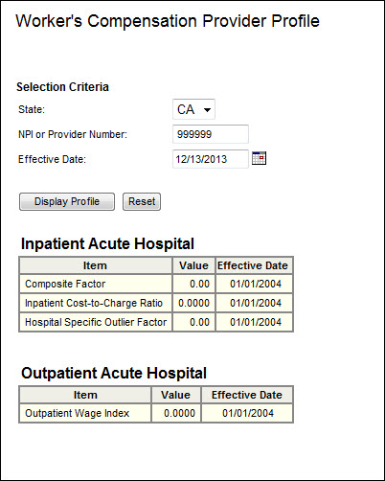
Task: Click the Outpatient table Value header
Action: pyautogui.click(x=176, y=395)
